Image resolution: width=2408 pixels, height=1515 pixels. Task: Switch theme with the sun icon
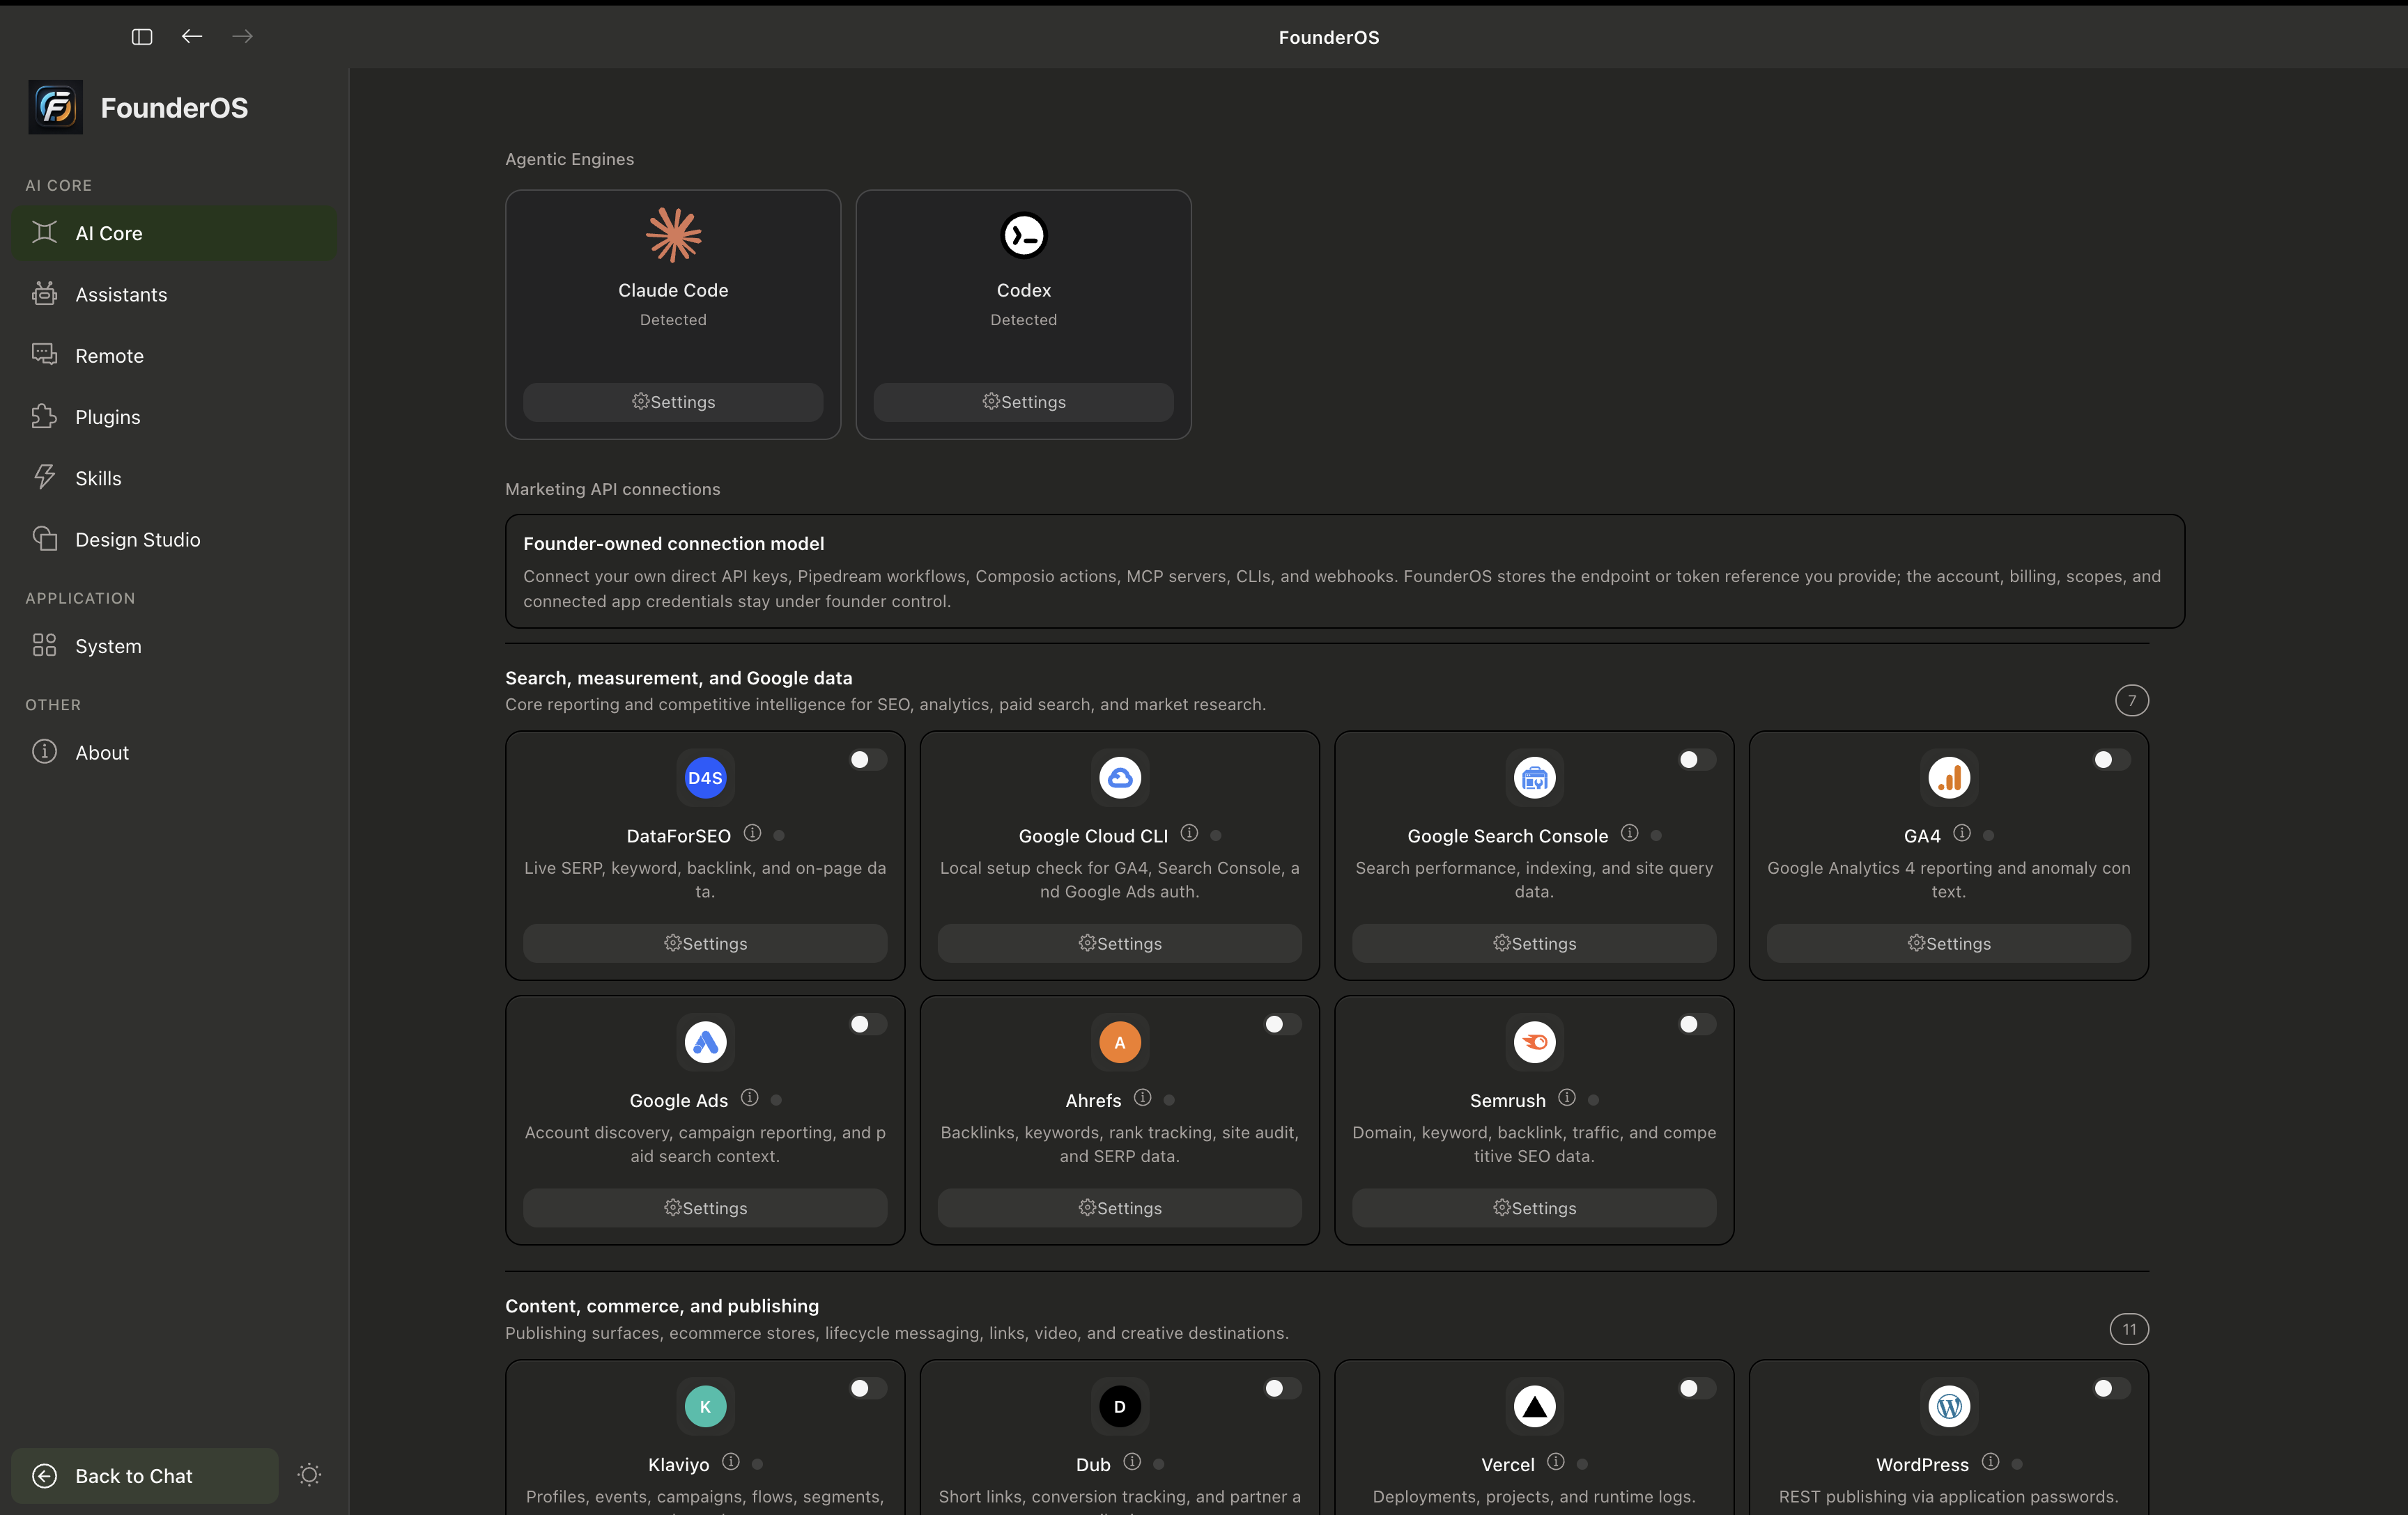coord(310,1475)
